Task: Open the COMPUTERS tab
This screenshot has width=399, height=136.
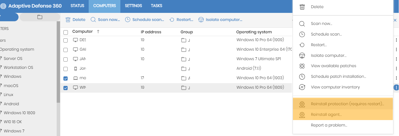Action: coord(105,6)
